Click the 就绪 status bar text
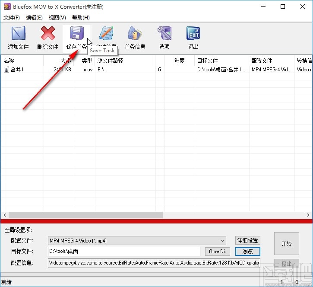Viewport: 313px width, 287px height. [6, 282]
